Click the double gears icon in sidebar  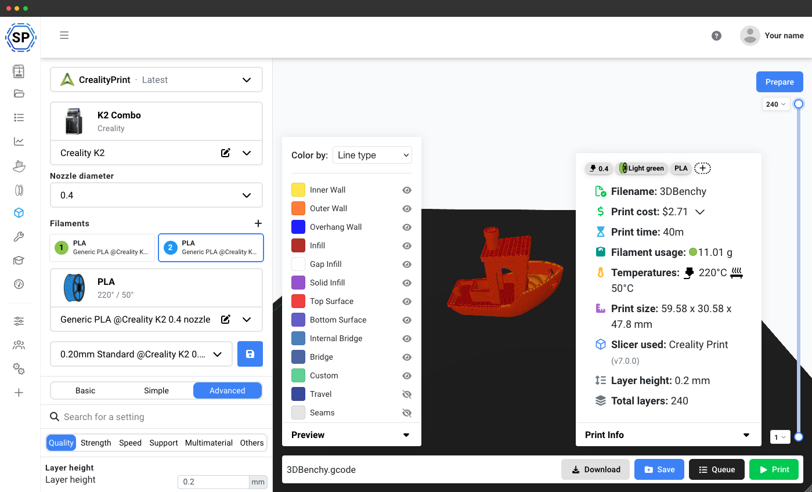coord(19,369)
